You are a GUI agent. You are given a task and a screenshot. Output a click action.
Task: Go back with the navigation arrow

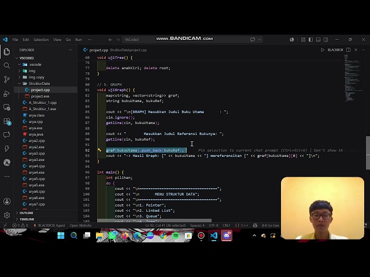(110, 40)
